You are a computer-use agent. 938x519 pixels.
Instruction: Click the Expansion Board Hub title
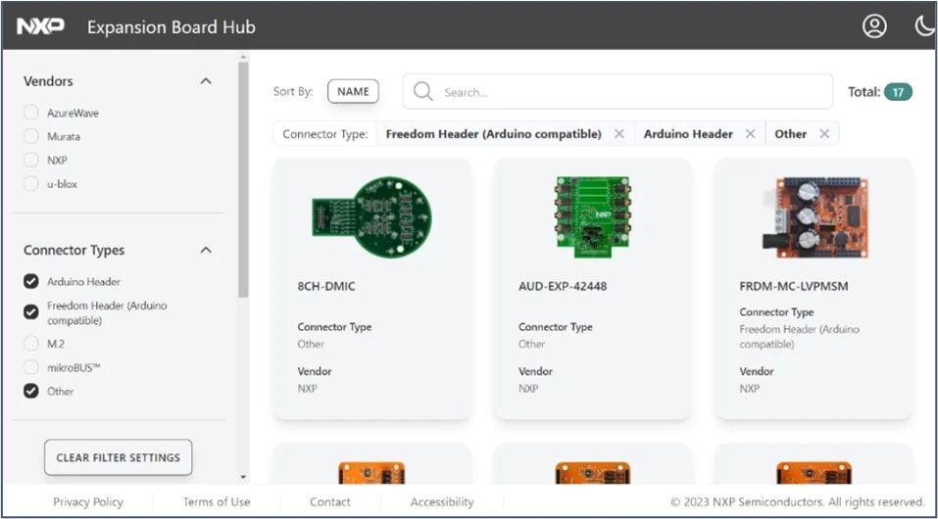pos(172,26)
